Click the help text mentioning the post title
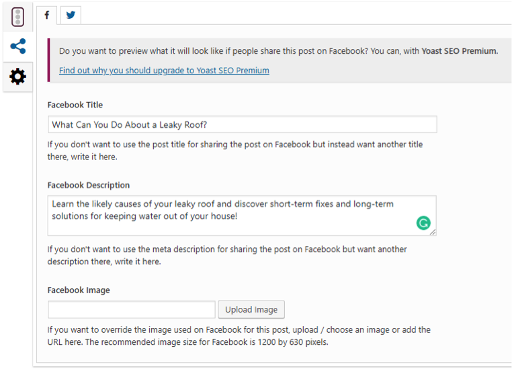The image size is (512, 369). (x=235, y=151)
